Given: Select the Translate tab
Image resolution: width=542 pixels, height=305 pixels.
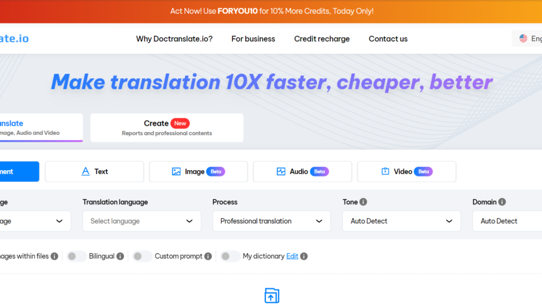Looking at the screenshot, I should 41,128.
